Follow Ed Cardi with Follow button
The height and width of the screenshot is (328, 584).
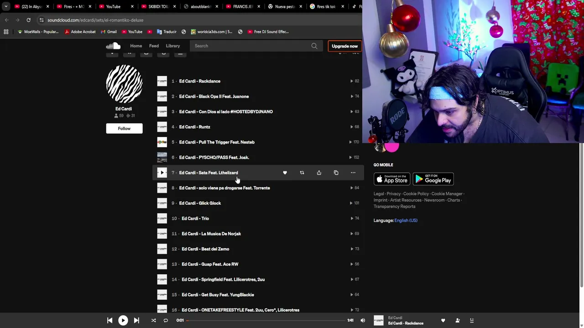coord(124,128)
